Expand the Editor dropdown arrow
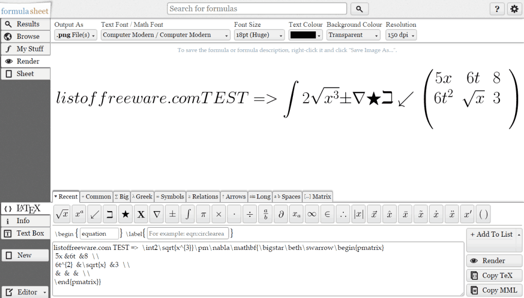524x298 pixels. click(x=45, y=292)
